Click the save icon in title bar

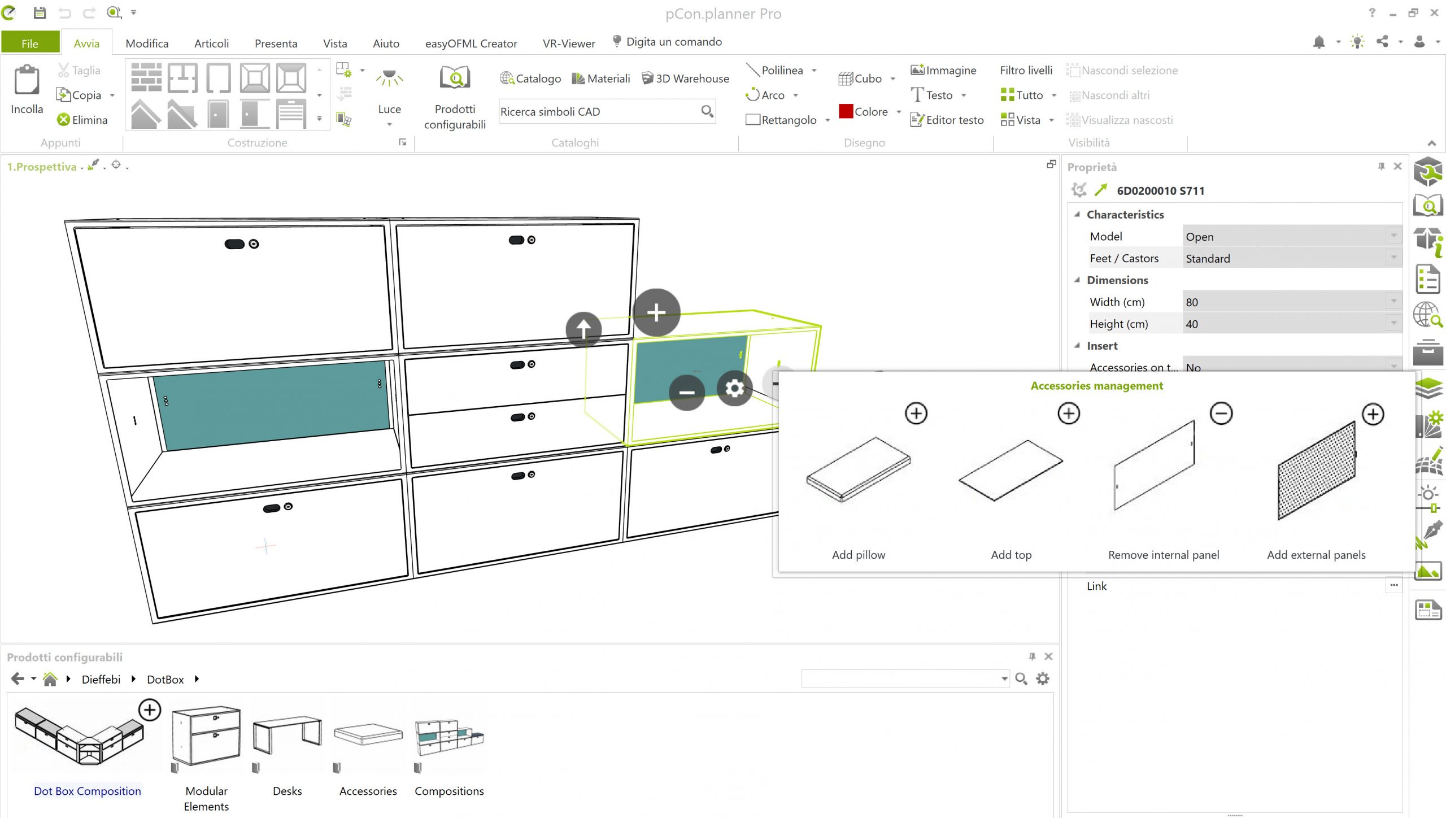coord(39,12)
